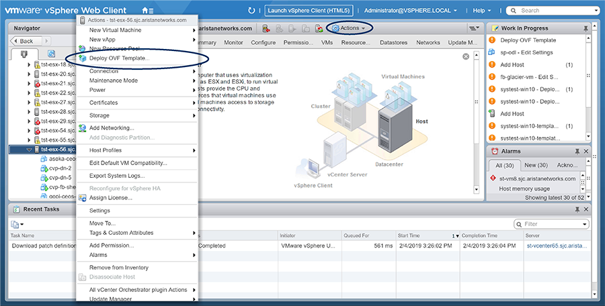Click the tst-esx-21 host error icon
The width and height of the screenshot is (605, 306).
(37, 84)
